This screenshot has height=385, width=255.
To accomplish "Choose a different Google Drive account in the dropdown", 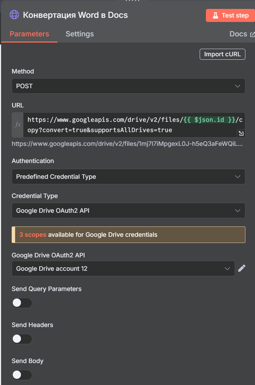I will click(123, 268).
